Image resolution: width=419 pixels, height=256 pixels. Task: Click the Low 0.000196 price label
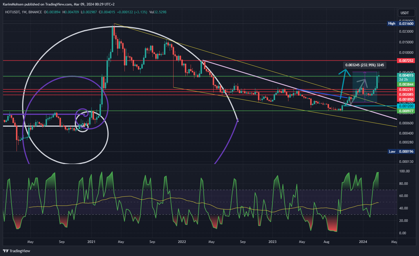coord(406,152)
